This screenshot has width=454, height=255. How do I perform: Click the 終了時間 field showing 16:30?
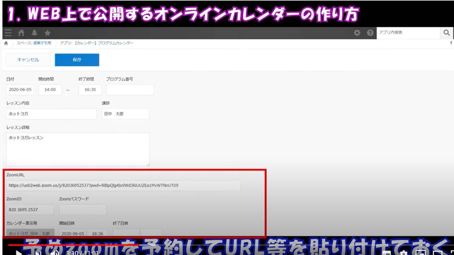[90, 90]
